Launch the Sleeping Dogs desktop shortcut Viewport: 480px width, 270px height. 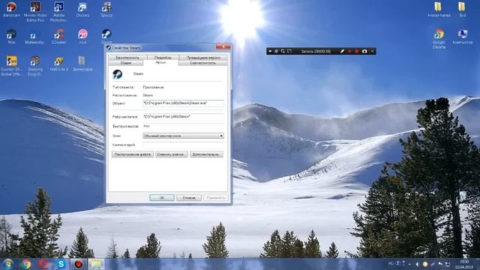tap(35, 66)
